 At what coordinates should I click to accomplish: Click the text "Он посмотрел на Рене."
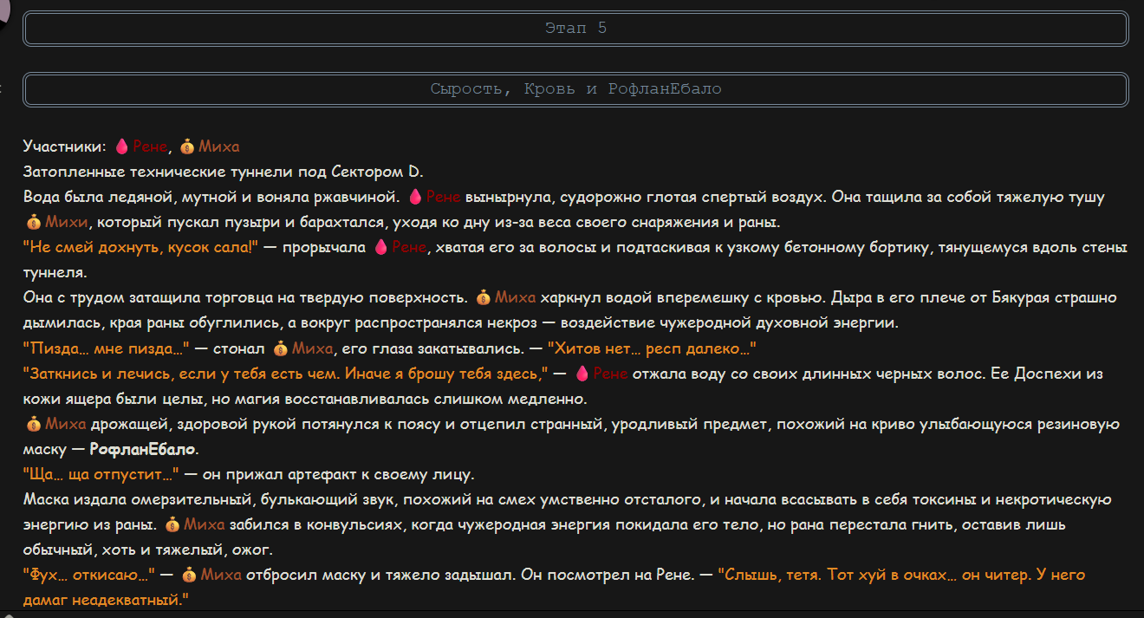click(x=608, y=575)
